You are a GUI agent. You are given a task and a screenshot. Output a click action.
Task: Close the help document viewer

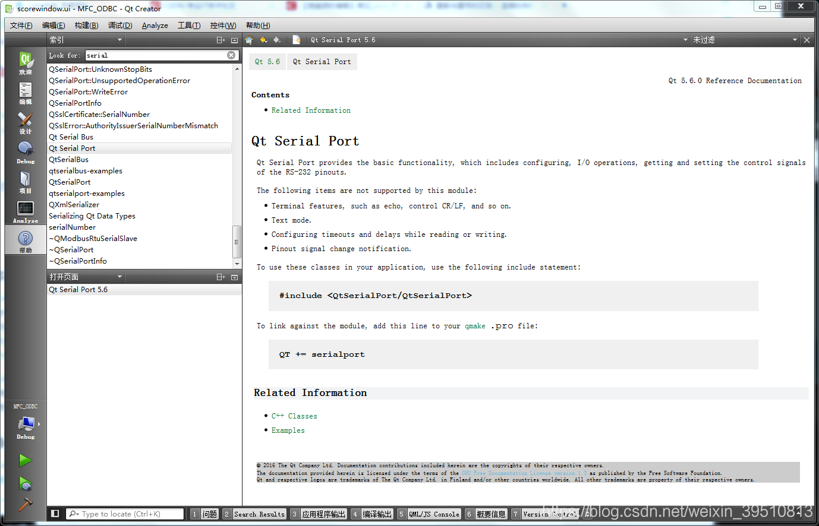(807, 40)
